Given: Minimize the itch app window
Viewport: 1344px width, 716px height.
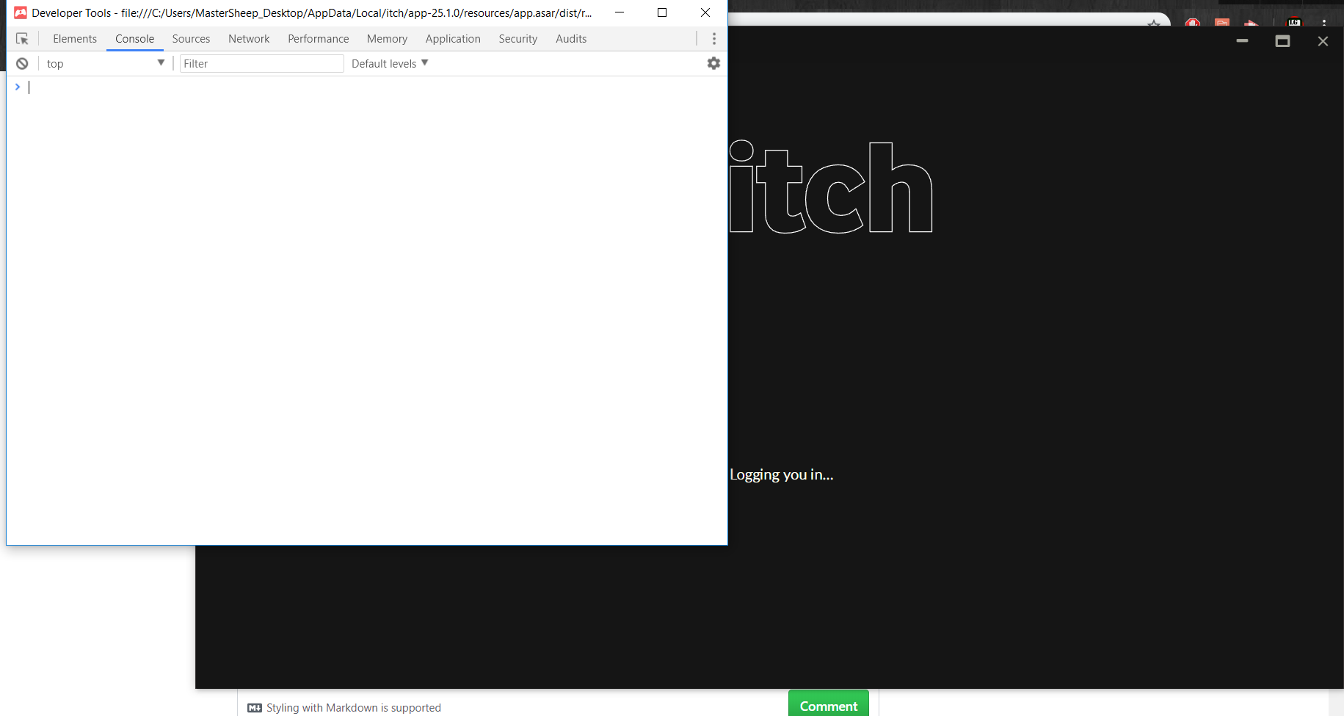Looking at the screenshot, I should pos(1242,41).
